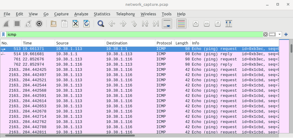This screenshot has height=138, width=293.
Task: Sort by the Length column header
Action: pos(182,43)
